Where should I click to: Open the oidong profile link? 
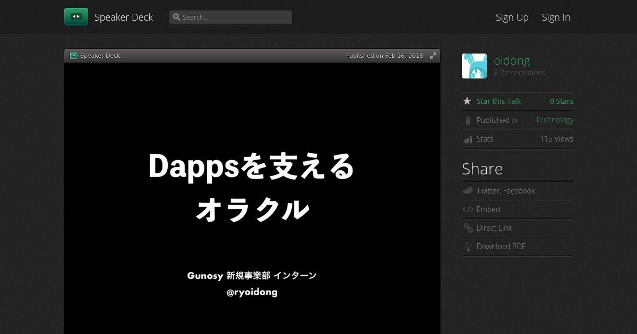coord(512,60)
